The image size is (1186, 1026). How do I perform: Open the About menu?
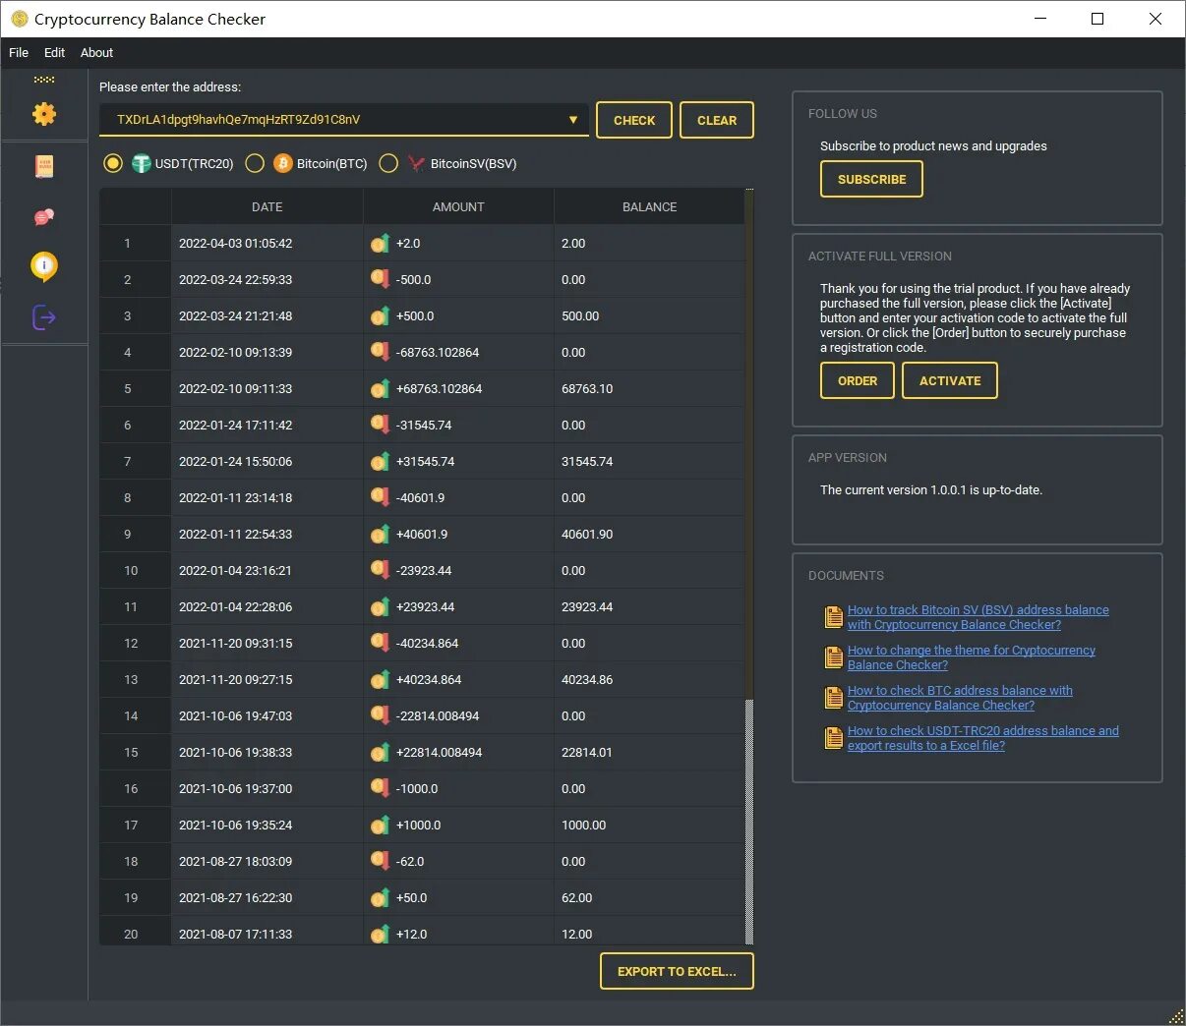[x=96, y=53]
